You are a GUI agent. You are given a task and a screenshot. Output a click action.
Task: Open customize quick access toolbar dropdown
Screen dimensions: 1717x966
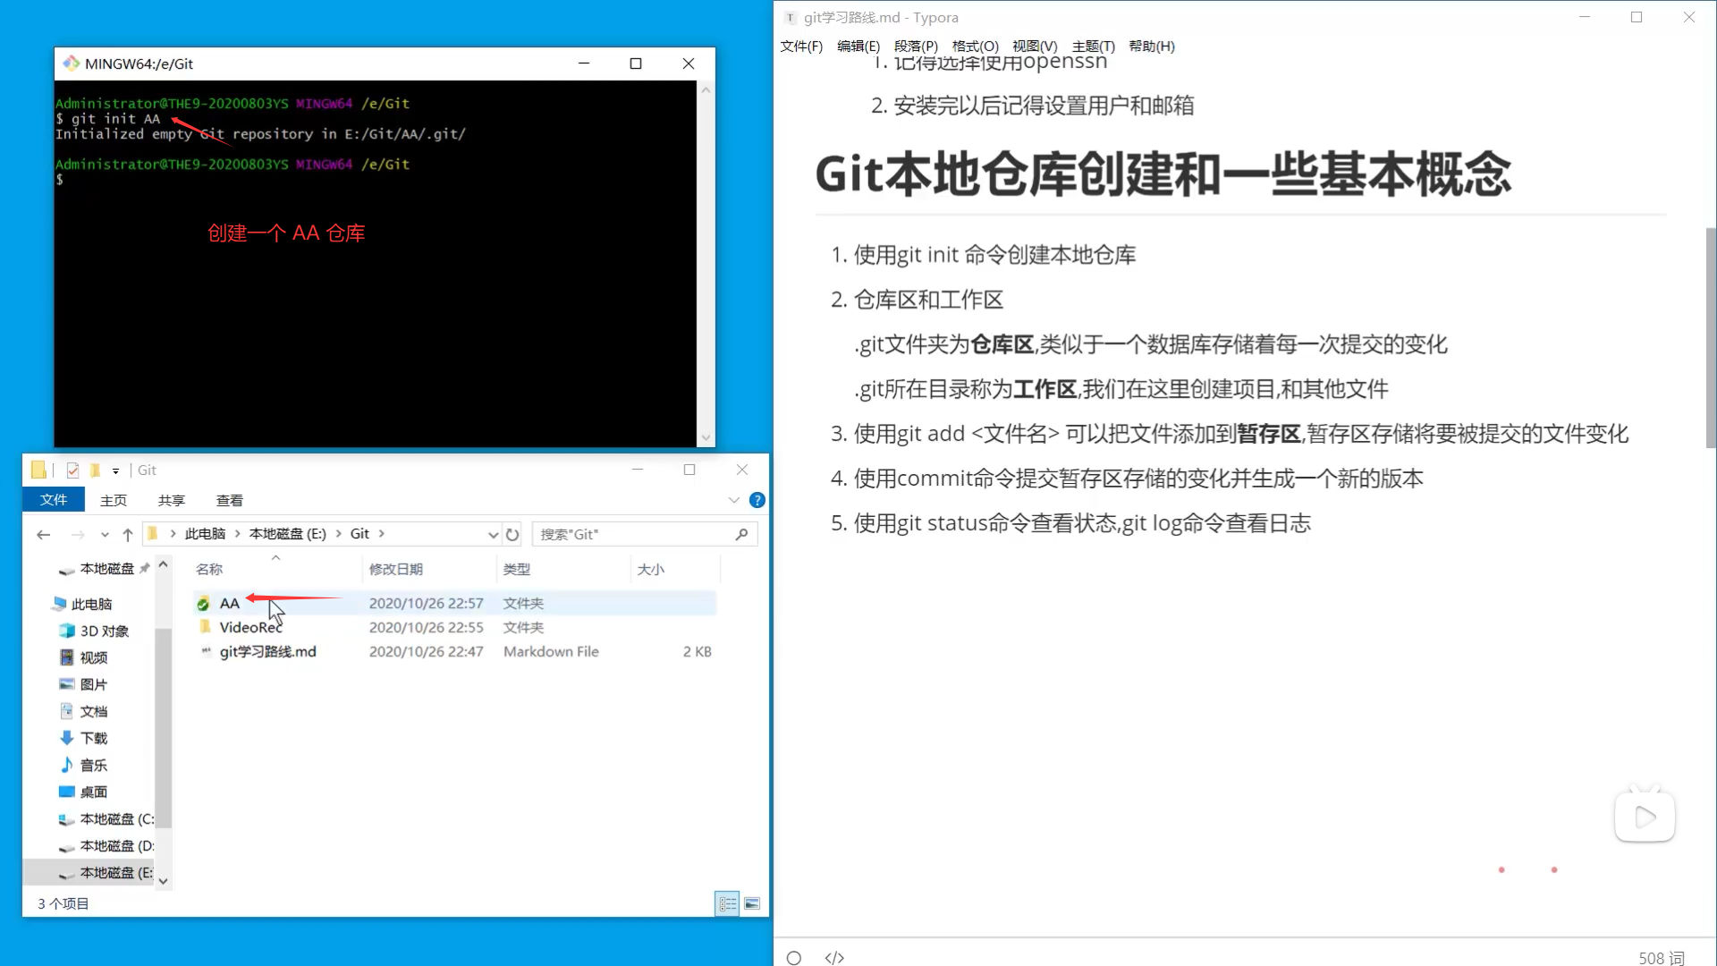click(115, 470)
